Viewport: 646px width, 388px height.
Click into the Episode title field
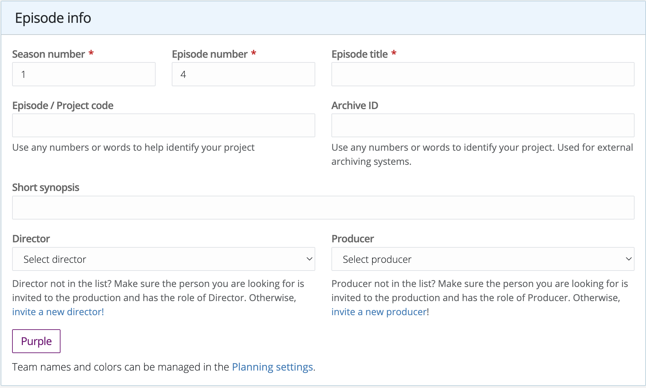pyautogui.click(x=483, y=74)
